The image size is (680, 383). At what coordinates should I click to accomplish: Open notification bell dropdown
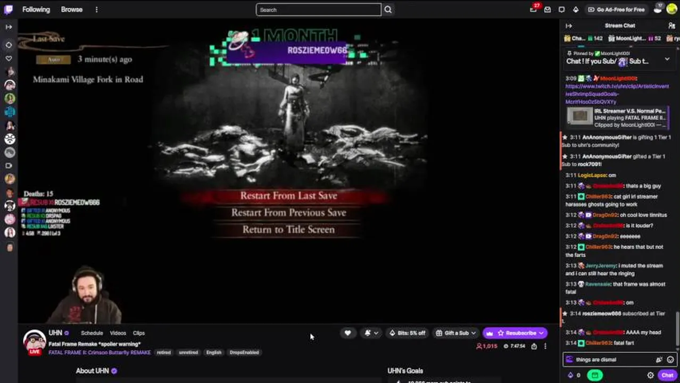click(371, 333)
